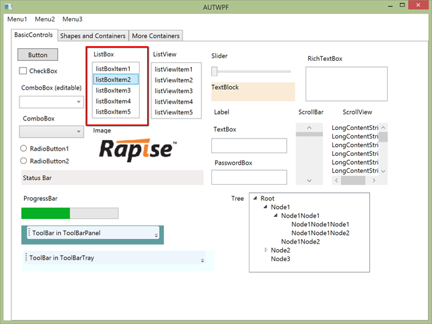Select RadioButton2
The width and height of the screenshot is (432, 324).
[x=24, y=161]
